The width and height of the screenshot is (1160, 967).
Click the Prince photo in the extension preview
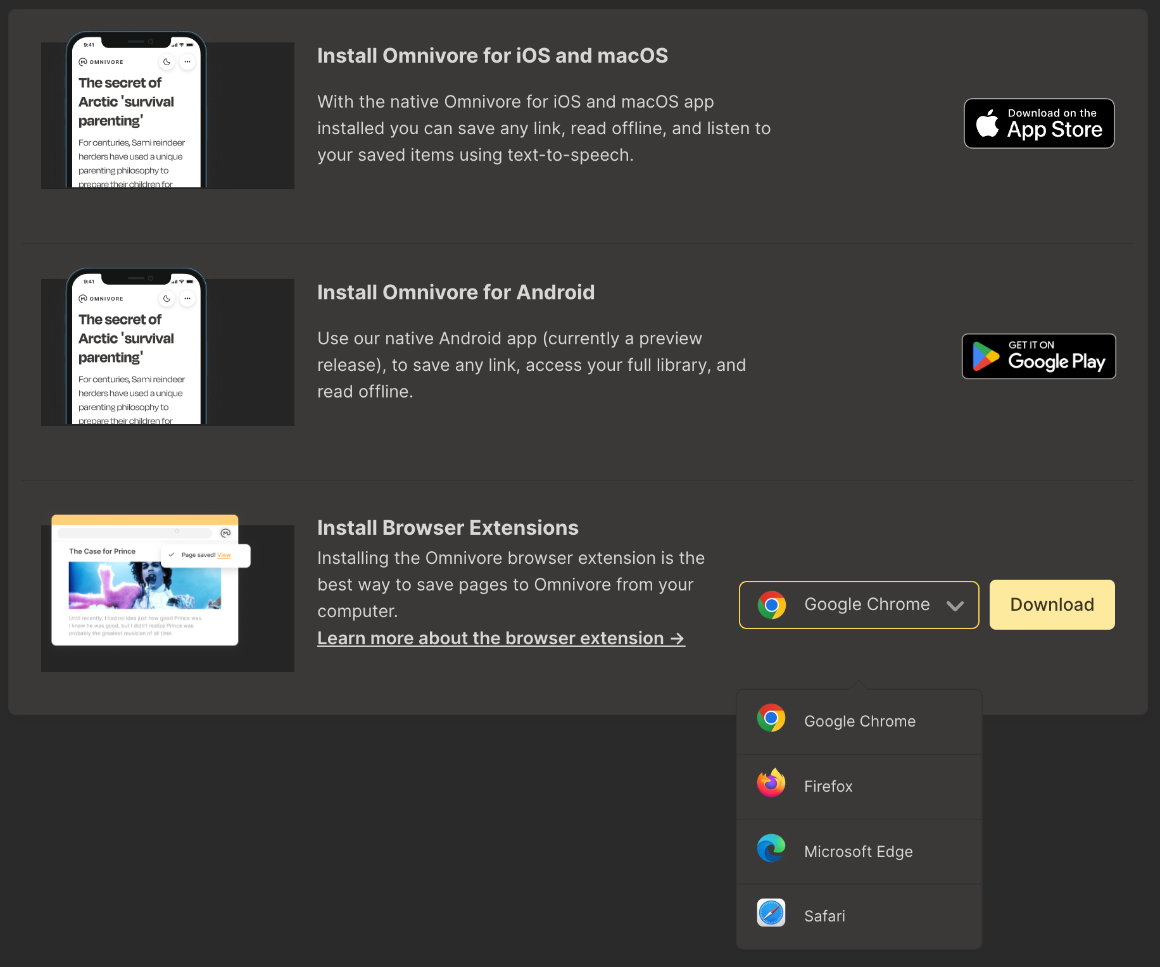(145, 585)
